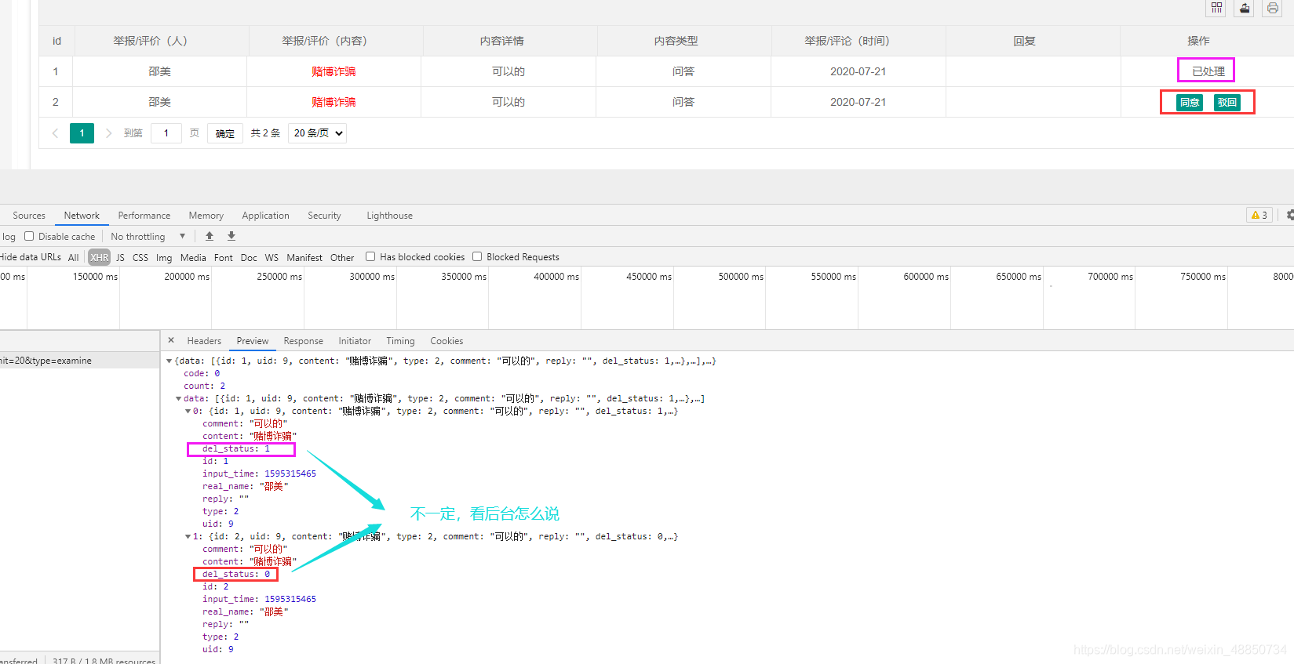Open the table column filter icon
1294x664 pixels.
[x=1216, y=8]
